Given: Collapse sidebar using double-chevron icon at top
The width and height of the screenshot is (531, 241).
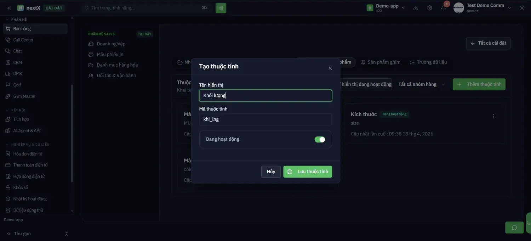Looking at the screenshot, I should click(9, 8).
